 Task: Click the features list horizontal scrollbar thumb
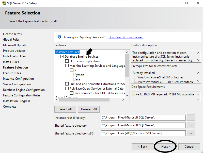click(x=84, y=99)
